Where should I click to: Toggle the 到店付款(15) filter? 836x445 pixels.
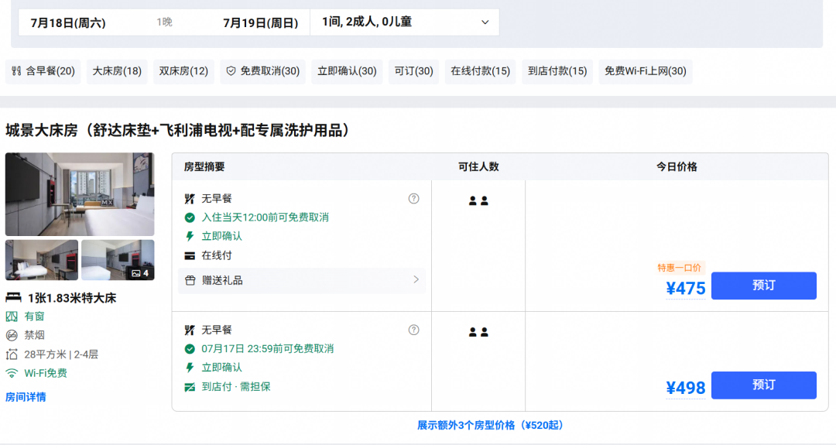[557, 71]
